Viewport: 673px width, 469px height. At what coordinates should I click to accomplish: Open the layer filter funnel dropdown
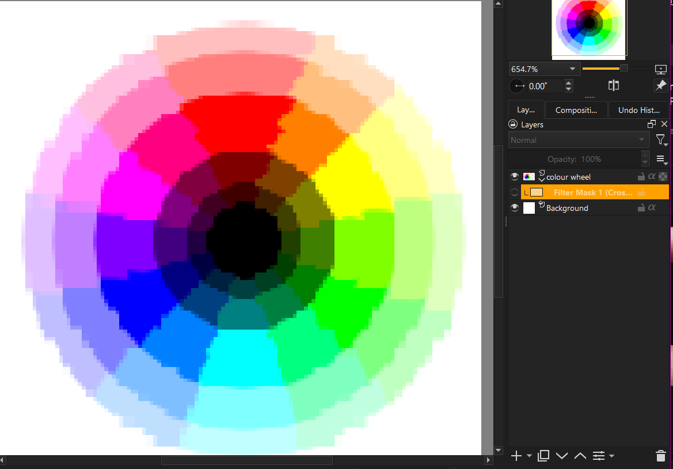(x=661, y=140)
